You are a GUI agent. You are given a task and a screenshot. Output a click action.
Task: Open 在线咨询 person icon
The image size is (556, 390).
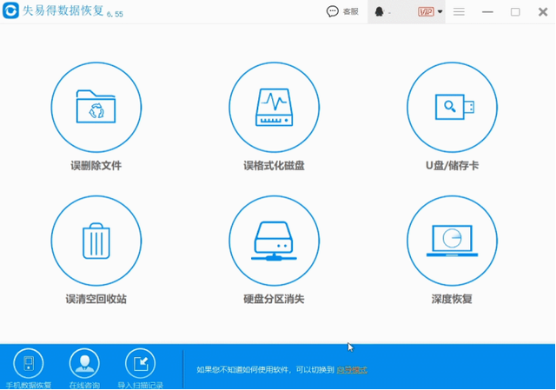click(84, 363)
